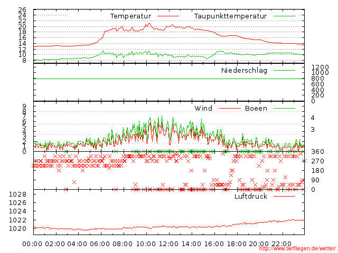Viewport: 338px width, 253px height.
Task: Click the Luftdruck legend label
Action: pyautogui.click(x=251, y=196)
